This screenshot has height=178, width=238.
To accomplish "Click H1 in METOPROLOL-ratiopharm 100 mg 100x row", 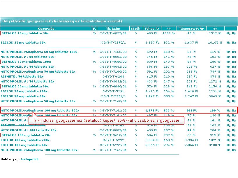I will click(228, 111).
